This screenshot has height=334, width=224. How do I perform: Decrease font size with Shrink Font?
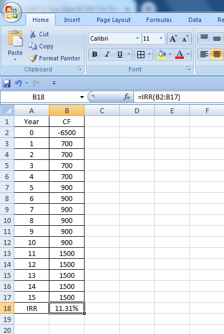[x=185, y=38]
